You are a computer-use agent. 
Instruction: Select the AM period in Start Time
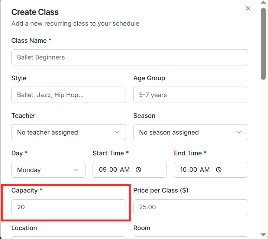125,170
